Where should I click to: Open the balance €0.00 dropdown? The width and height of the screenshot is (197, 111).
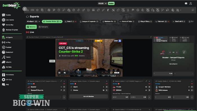coord(102,3)
